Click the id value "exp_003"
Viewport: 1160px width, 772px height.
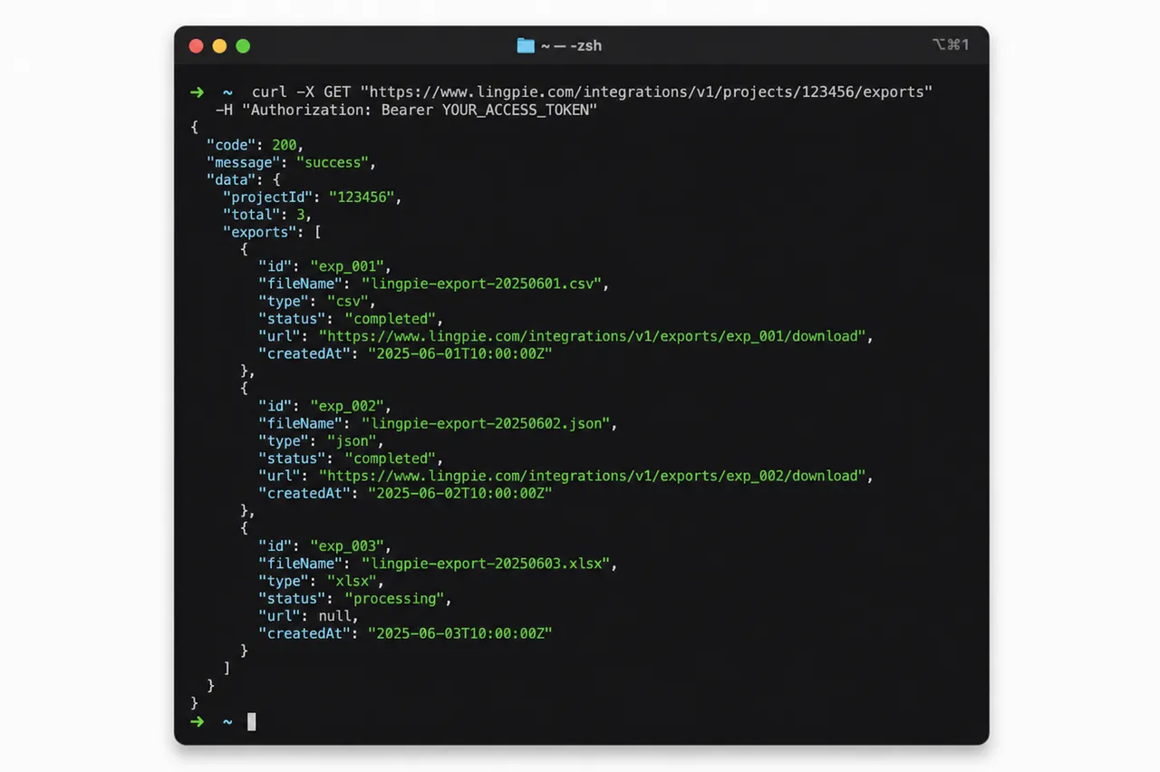coord(349,545)
